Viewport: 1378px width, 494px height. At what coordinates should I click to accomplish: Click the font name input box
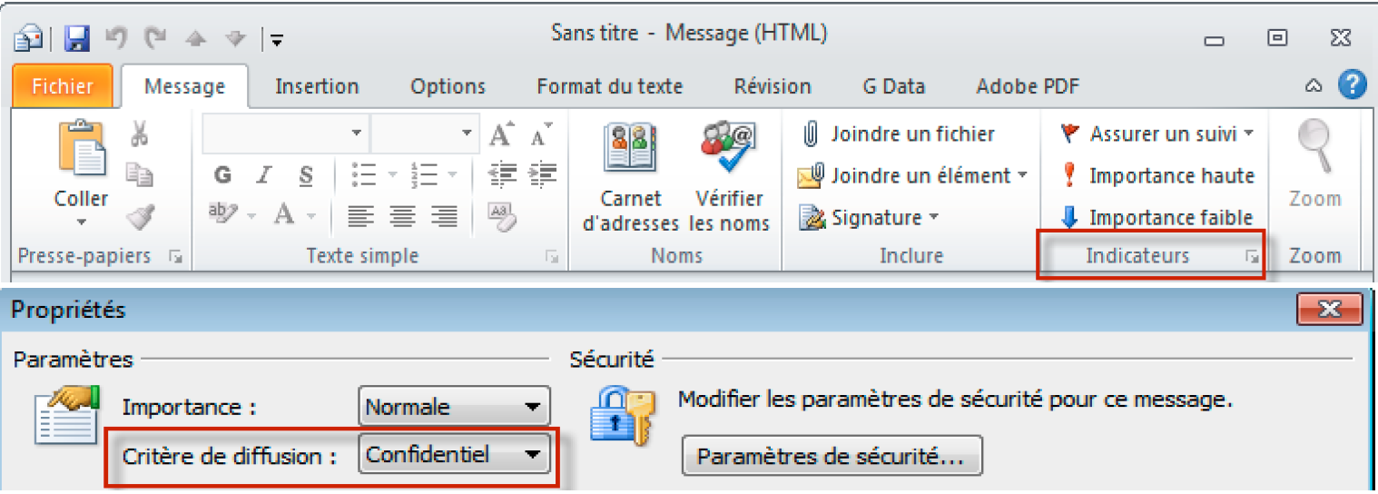coord(285,133)
